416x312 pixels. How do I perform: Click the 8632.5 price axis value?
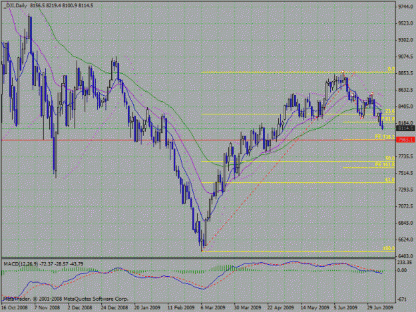pyautogui.click(x=405, y=90)
